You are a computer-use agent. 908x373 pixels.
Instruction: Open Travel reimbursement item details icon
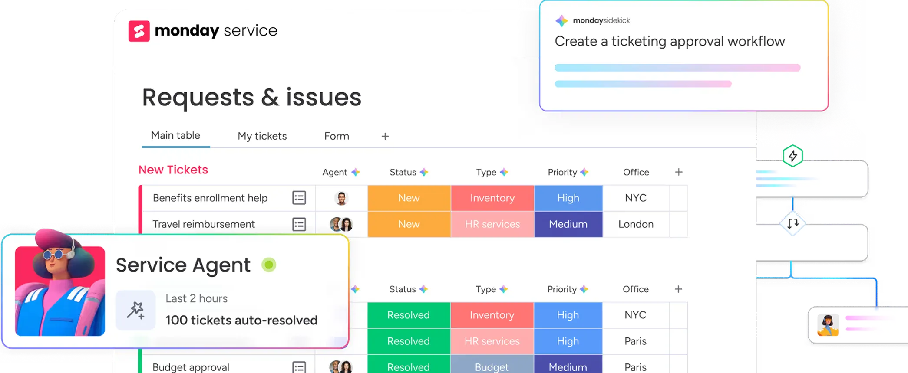click(x=299, y=224)
